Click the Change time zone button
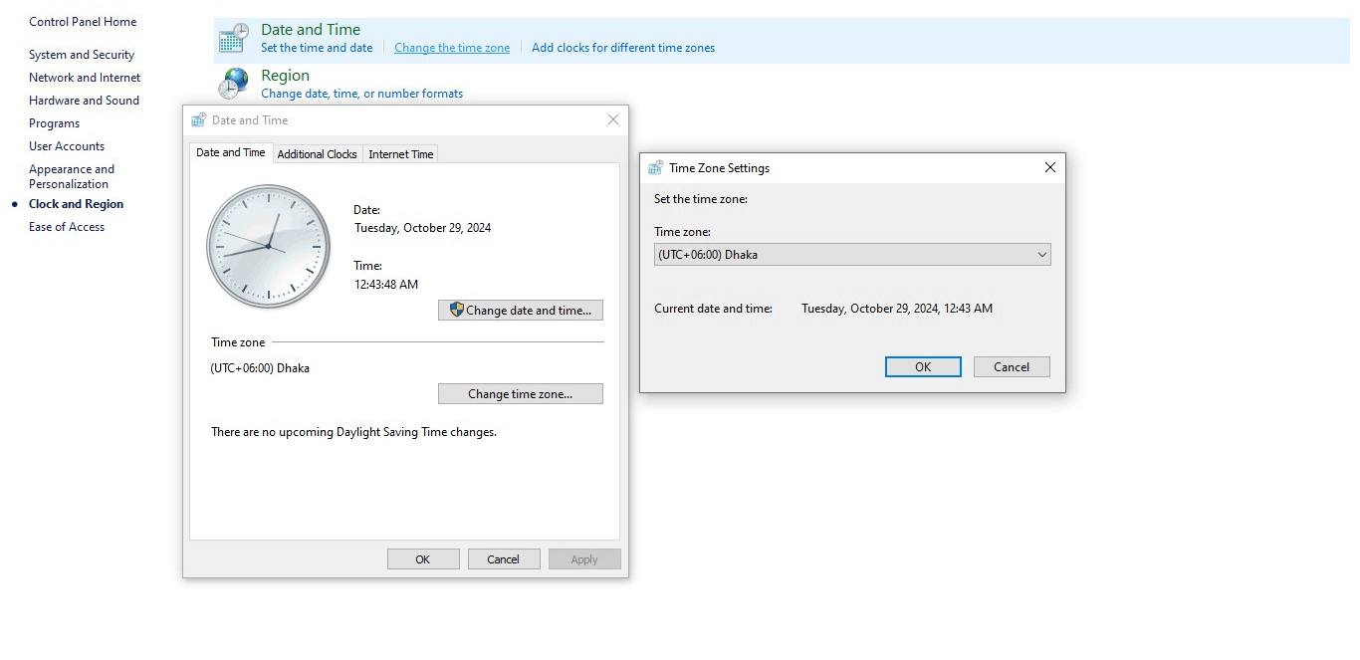Viewport: 1360px width, 660px height. point(521,394)
